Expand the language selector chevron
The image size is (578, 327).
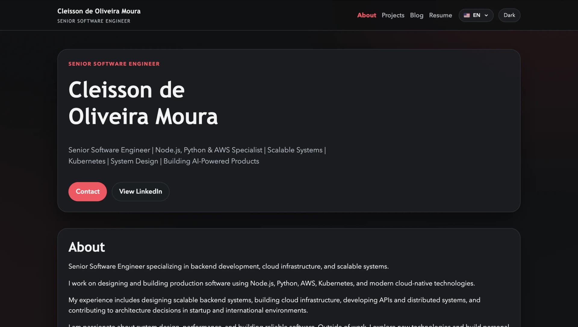point(486,15)
